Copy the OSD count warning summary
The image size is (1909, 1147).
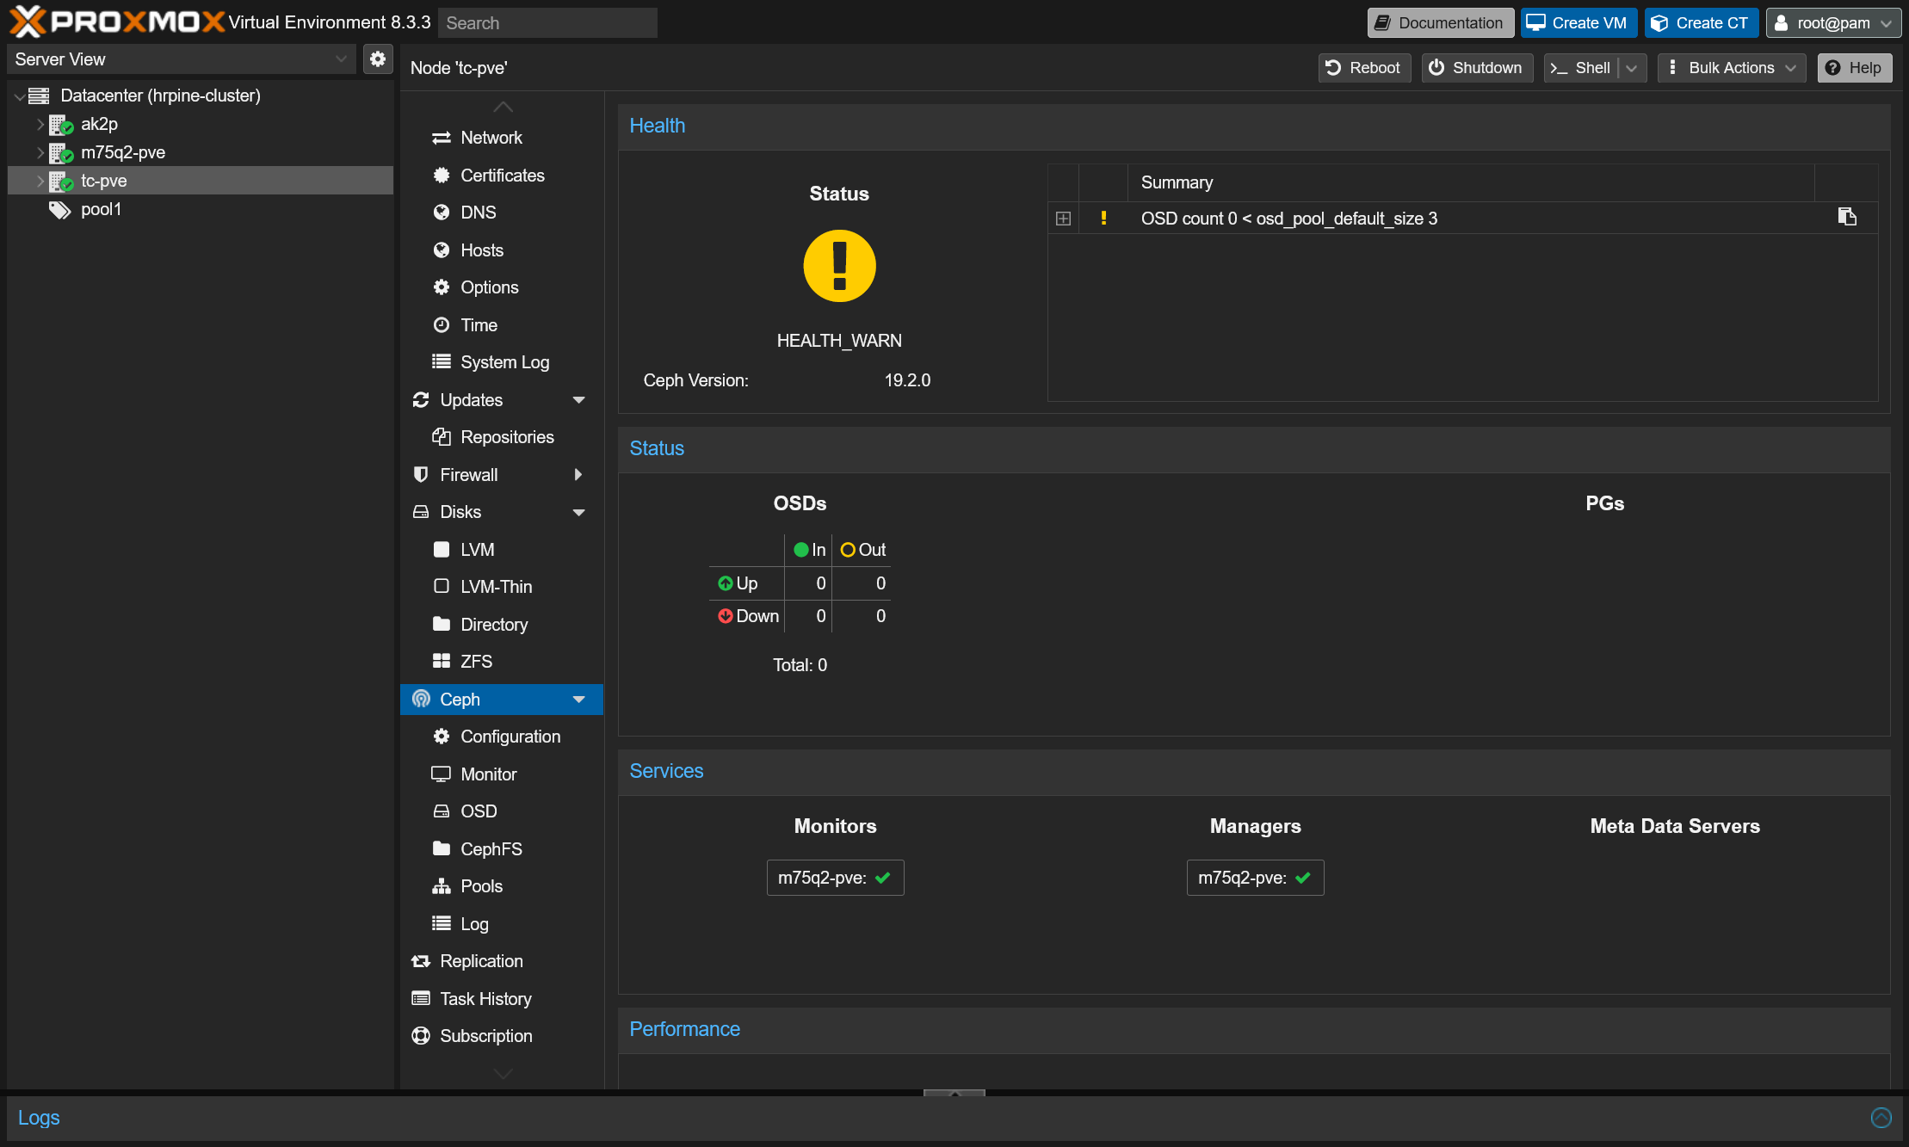point(1847,217)
